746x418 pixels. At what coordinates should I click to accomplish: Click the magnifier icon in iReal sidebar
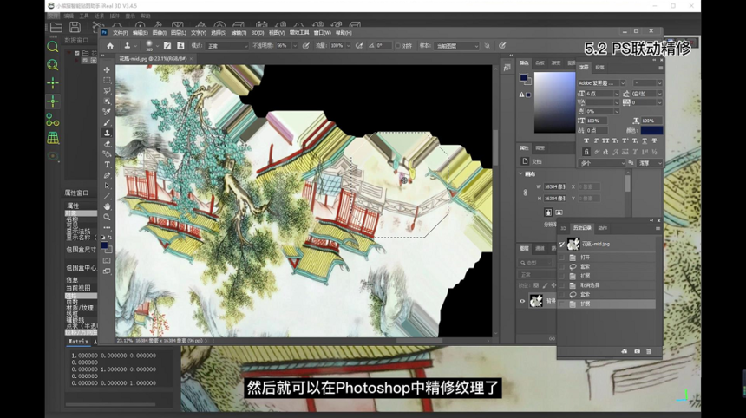click(53, 47)
